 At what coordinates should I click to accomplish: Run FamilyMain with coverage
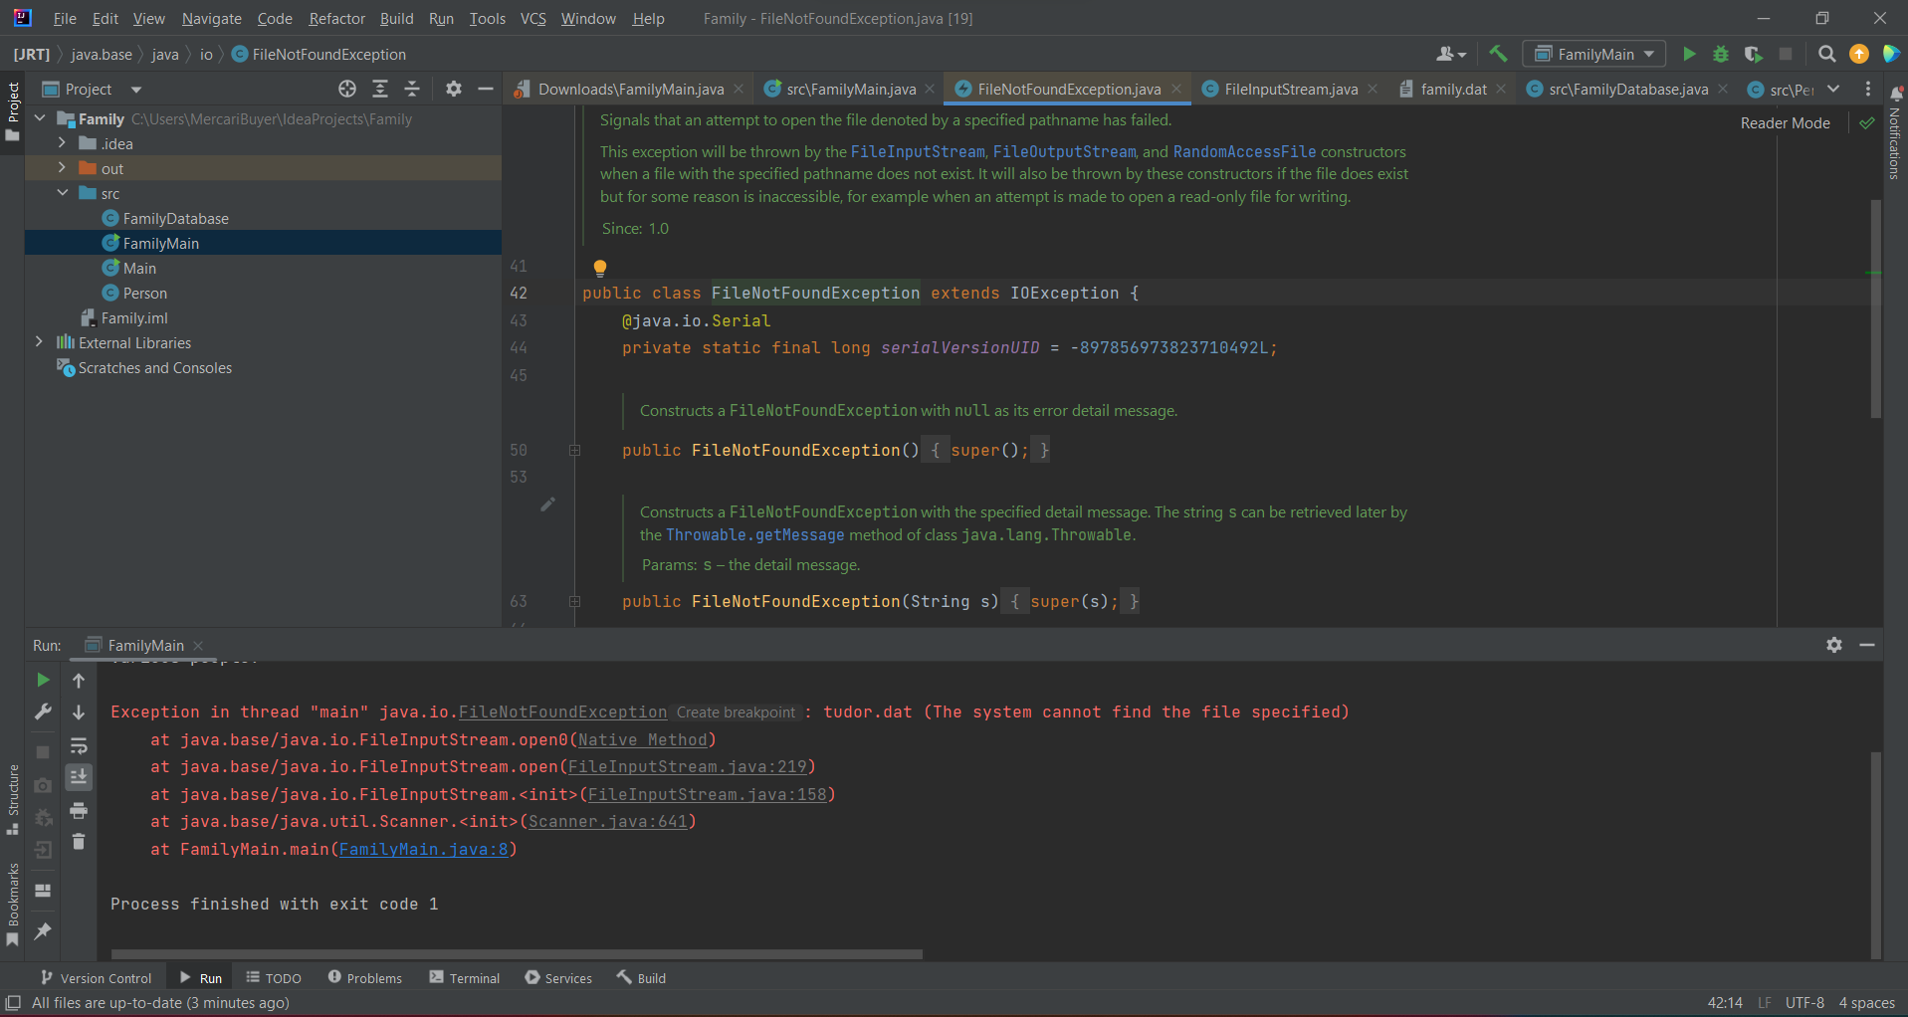[1753, 54]
